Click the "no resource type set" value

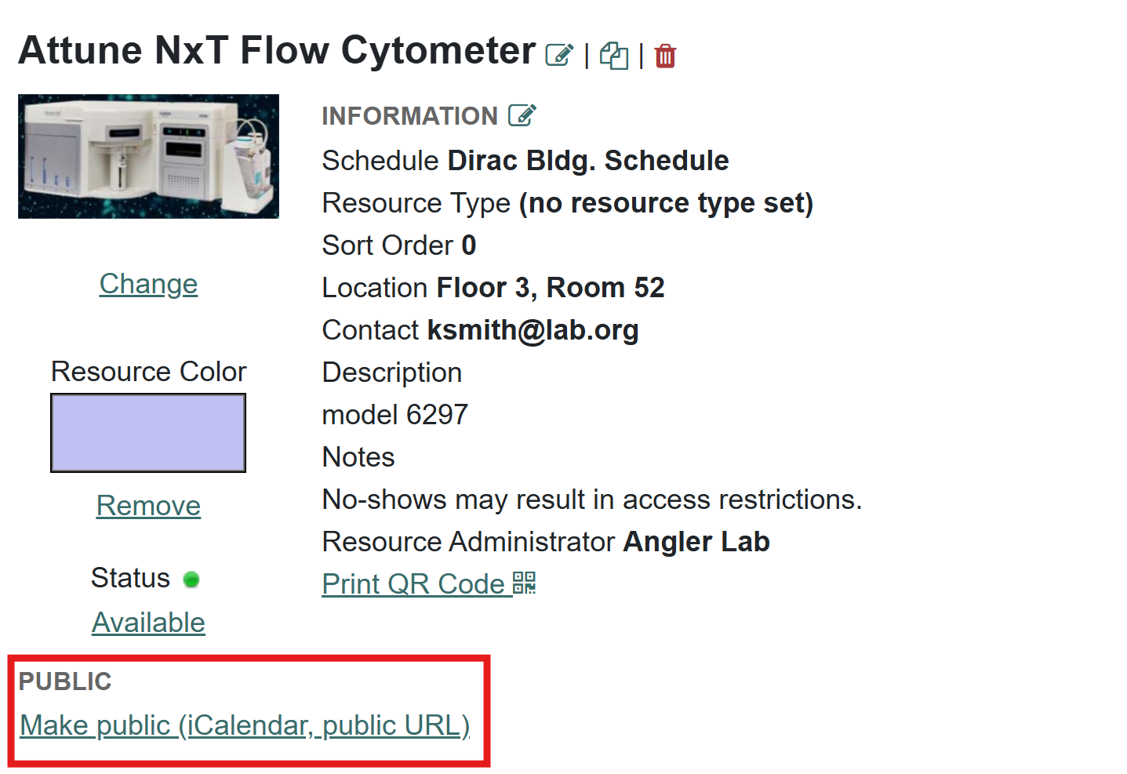click(x=667, y=203)
